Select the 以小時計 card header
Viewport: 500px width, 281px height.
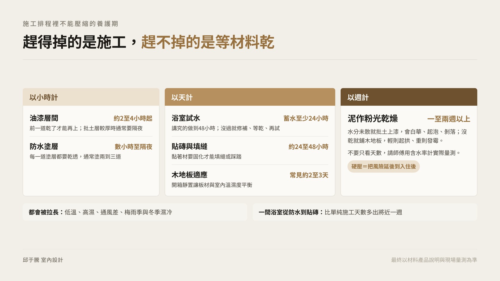(91, 97)
